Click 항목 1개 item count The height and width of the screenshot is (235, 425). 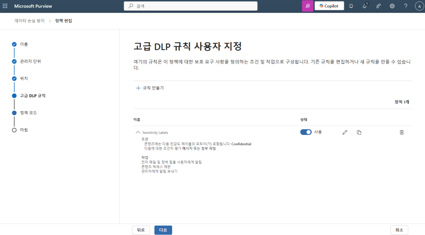[x=402, y=102]
